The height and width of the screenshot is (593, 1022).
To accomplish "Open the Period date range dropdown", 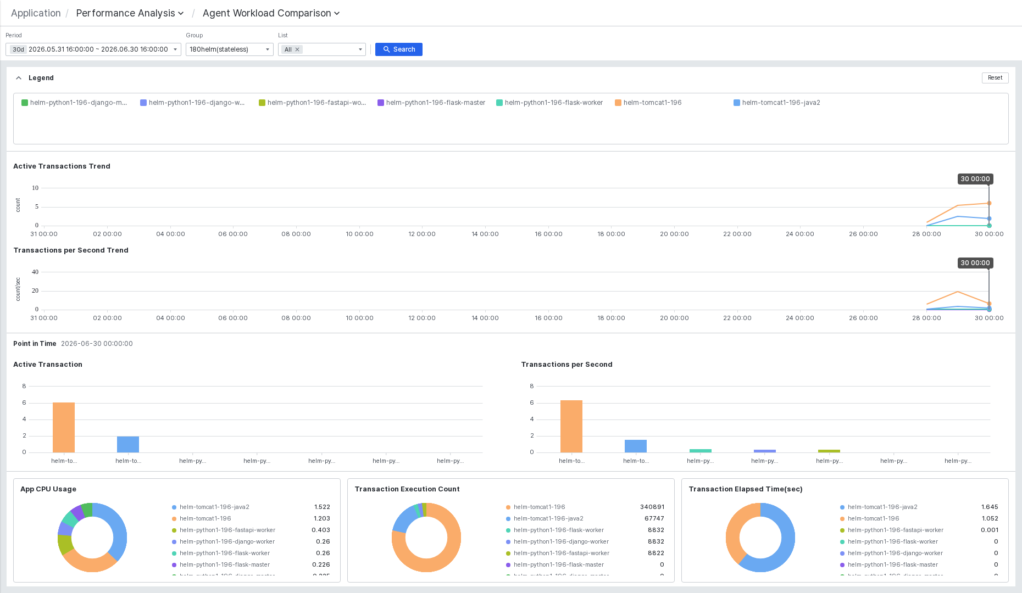I will point(93,49).
